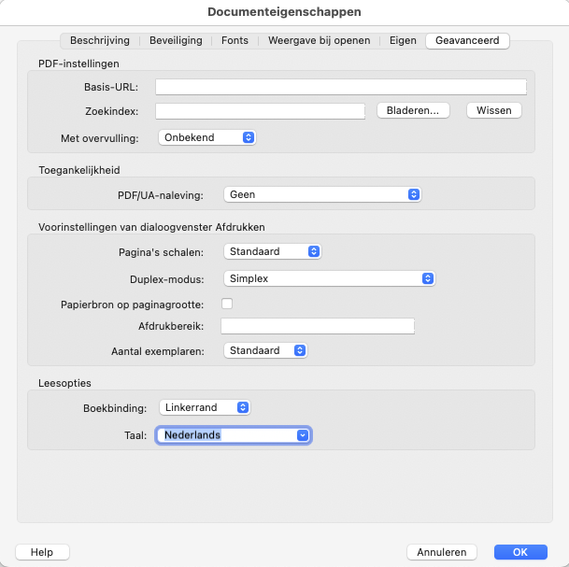Click the Nederlands text in Taal field
The image size is (569, 567).
point(192,435)
